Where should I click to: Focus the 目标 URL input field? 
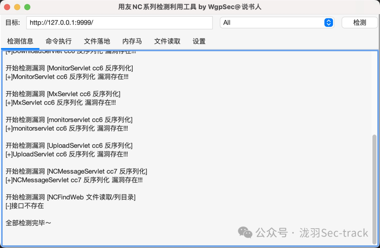click(120, 23)
